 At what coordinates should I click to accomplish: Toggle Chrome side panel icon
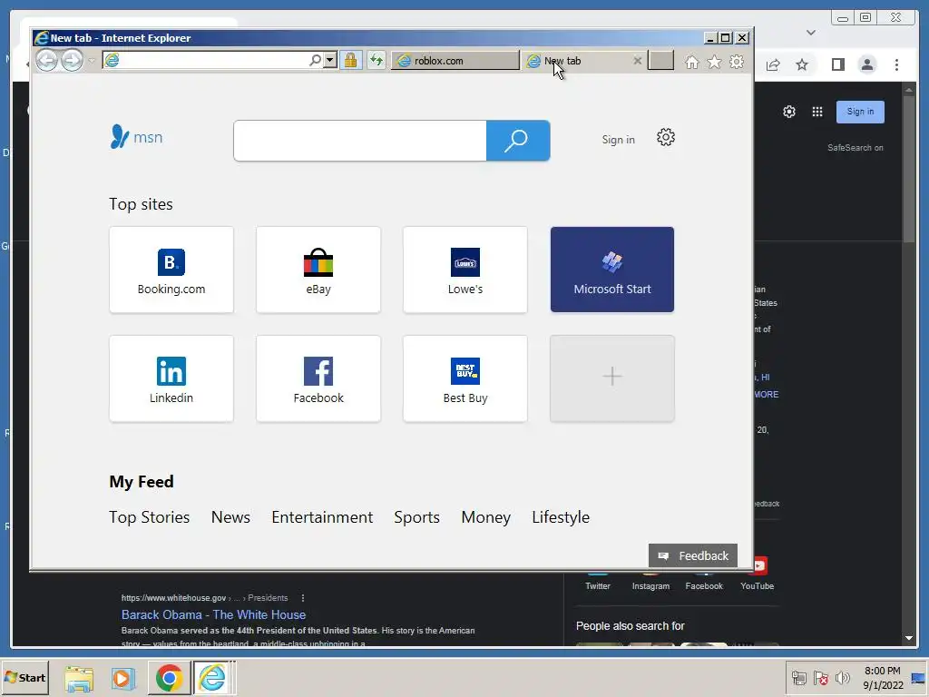[x=837, y=64]
